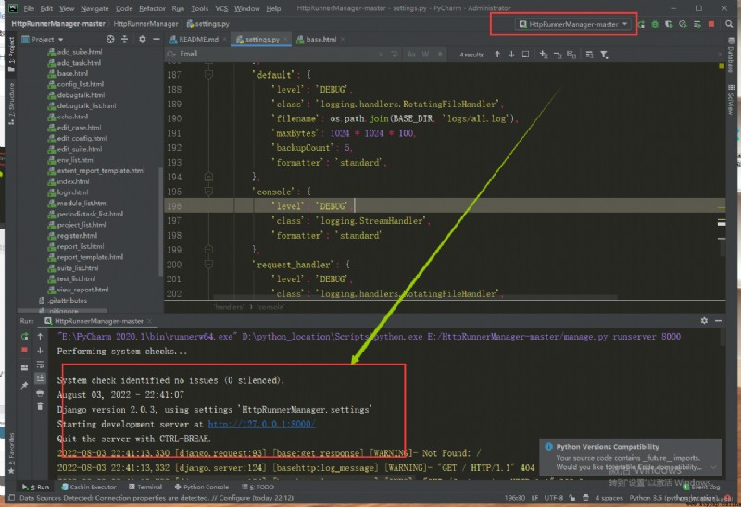
Task: Collapse the 'request_handler' block fold marker
Action: tap(208, 265)
